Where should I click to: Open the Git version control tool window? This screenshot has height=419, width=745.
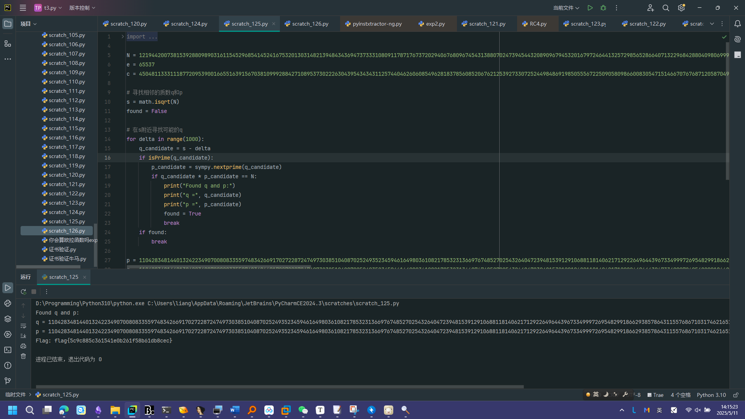8,381
